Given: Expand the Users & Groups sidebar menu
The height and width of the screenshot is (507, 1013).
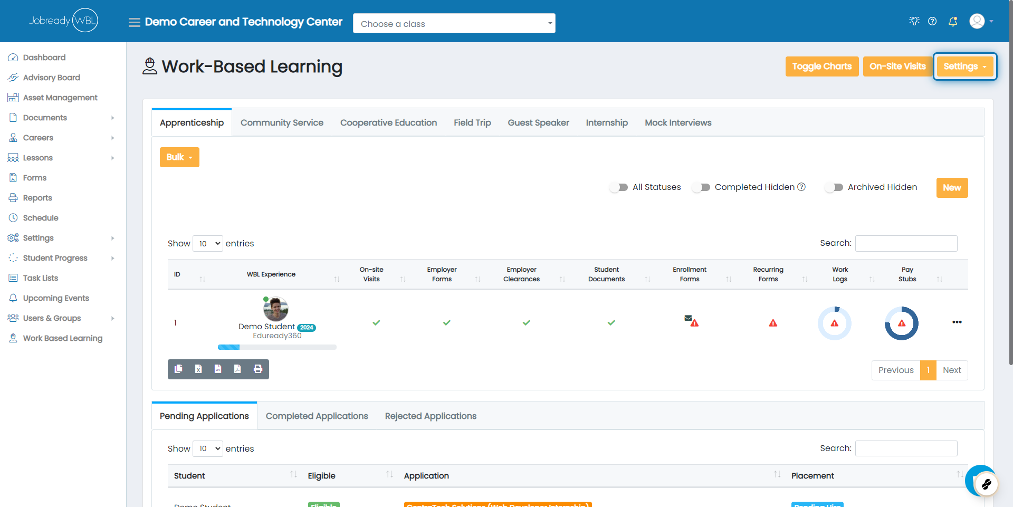Looking at the screenshot, I should [62, 318].
